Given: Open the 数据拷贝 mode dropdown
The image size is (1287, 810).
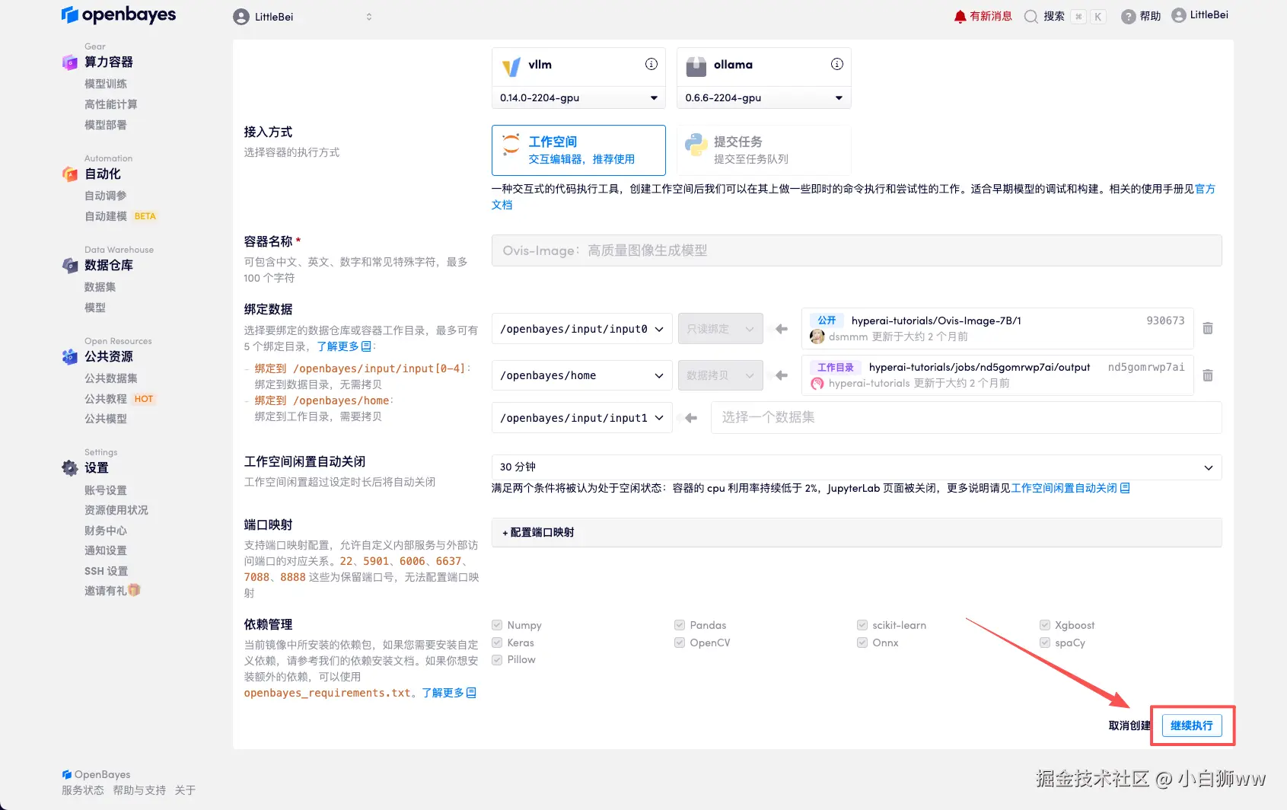Looking at the screenshot, I should click(x=721, y=375).
